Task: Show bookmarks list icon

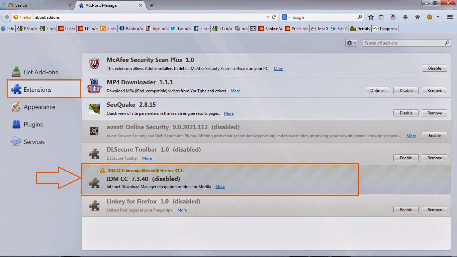Action: pyautogui.click(x=381, y=17)
